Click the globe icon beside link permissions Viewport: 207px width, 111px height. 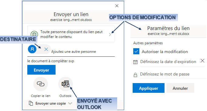[x=34, y=34]
